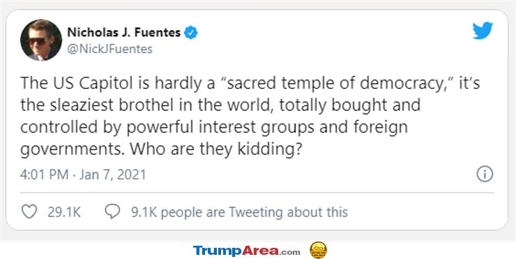Click the Twitter bird logo
Image resolution: width=516 pixels, height=259 pixels.
pyautogui.click(x=483, y=31)
